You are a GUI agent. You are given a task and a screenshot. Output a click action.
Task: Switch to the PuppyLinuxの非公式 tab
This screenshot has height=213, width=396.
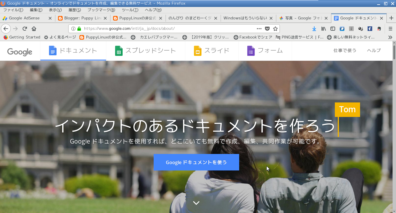[138, 18]
